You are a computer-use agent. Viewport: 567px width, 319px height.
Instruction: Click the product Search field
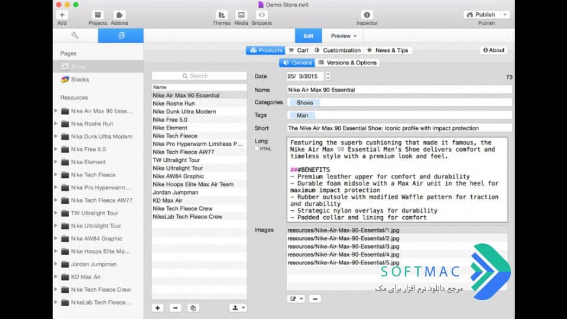tap(199, 76)
